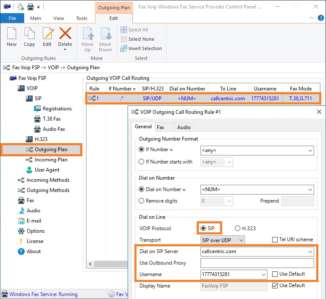This screenshot has height=299, width=326.
Task: Open the quick access toolbar dropdown arrow
Action: click(39, 7)
